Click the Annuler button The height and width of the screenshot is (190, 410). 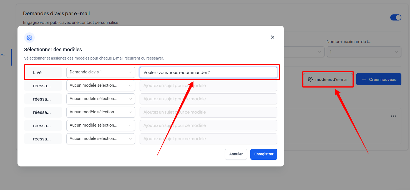coord(236,154)
